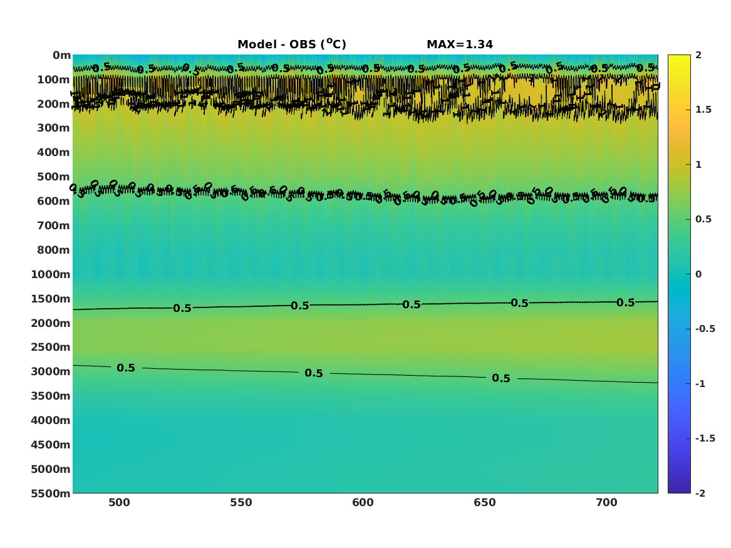Select the "3500m" depth axis label
This screenshot has width=731, height=548.
point(51,396)
